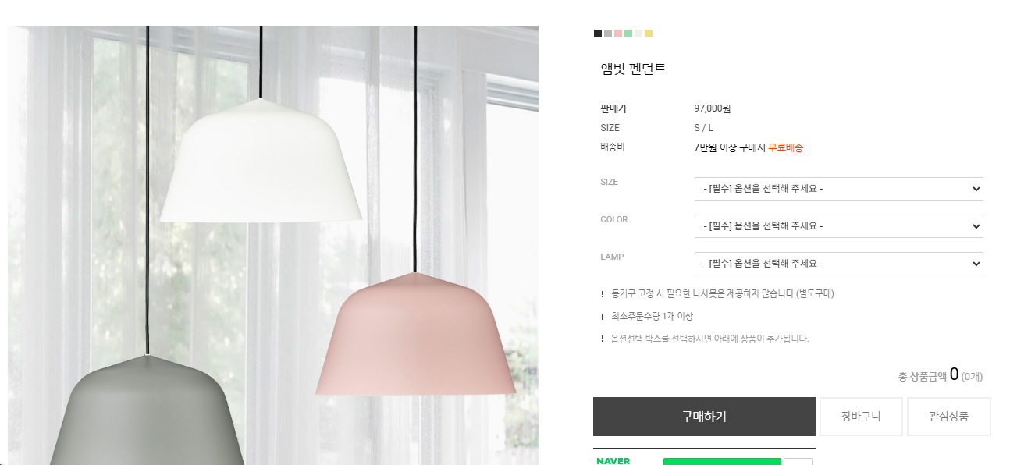This screenshot has width=1017, height=465.
Task: Pick the mint green color swatch
Action: (x=628, y=34)
